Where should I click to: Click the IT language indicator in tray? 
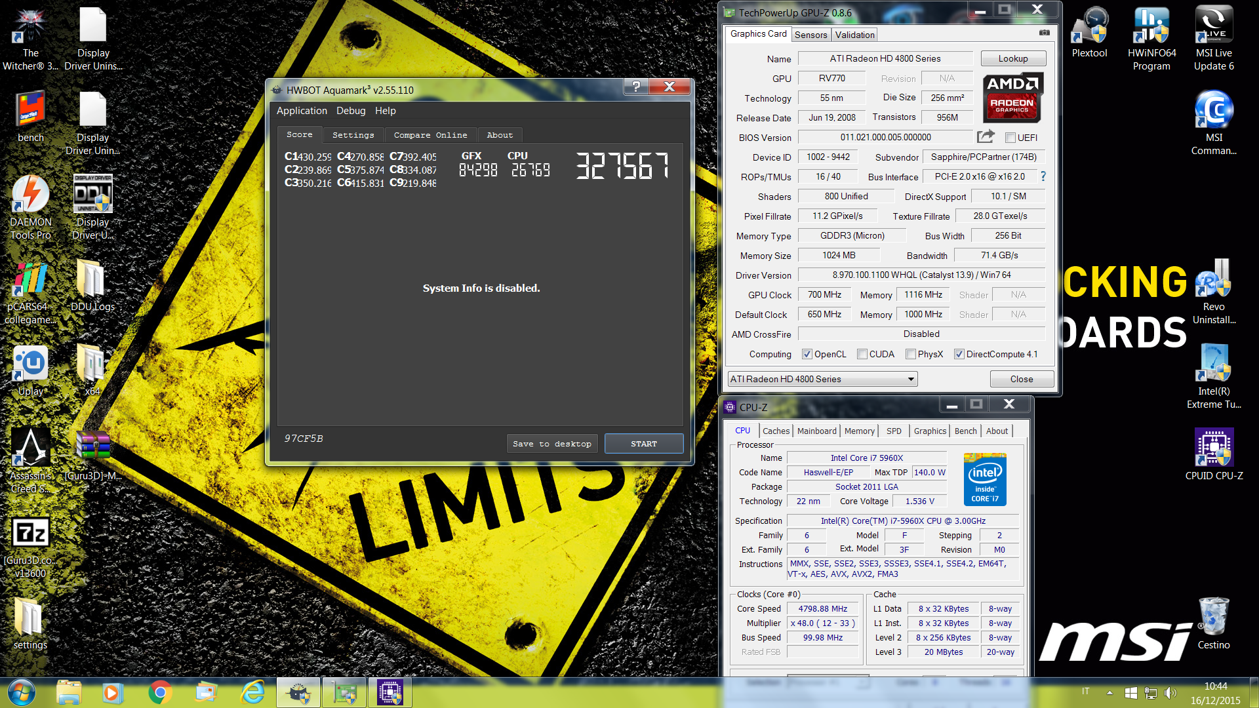1085,692
